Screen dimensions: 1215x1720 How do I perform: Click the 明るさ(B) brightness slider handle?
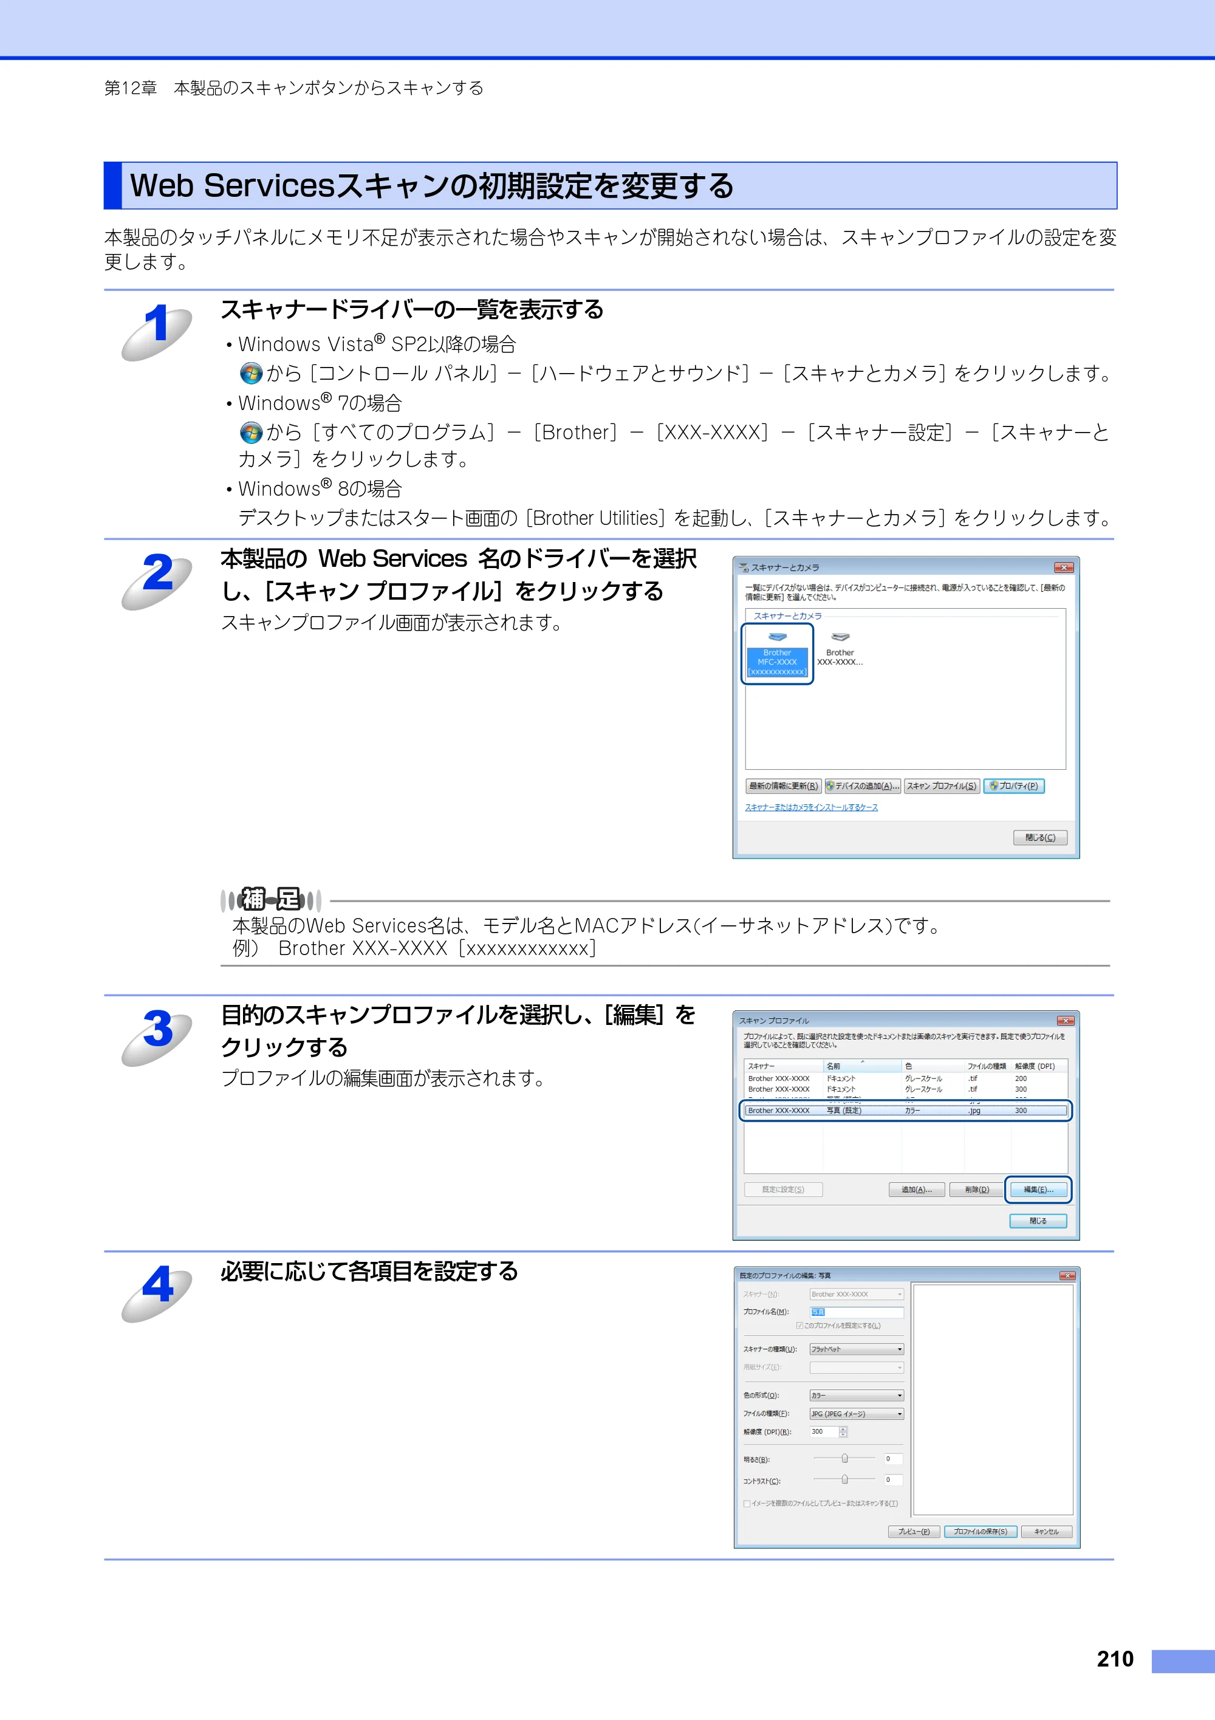pos(845,1459)
